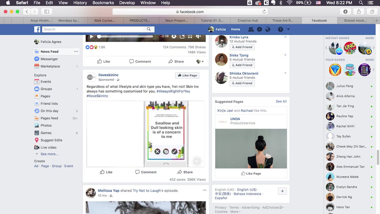This screenshot has height=214, width=380.
Task: Open Quick Help question mark icon
Action: [281, 29]
